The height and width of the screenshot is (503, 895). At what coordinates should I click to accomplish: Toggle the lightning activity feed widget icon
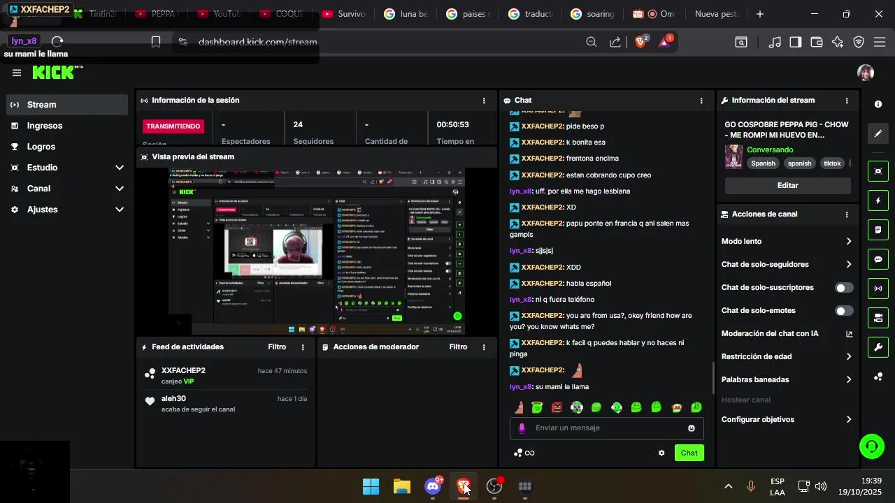click(878, 201)
